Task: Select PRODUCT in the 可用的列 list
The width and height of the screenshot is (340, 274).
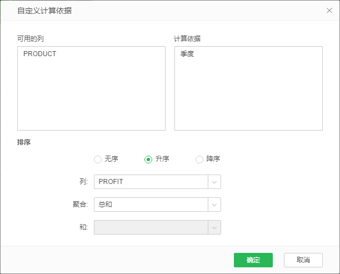Action: pyautogui.click(x=39, y=54)
